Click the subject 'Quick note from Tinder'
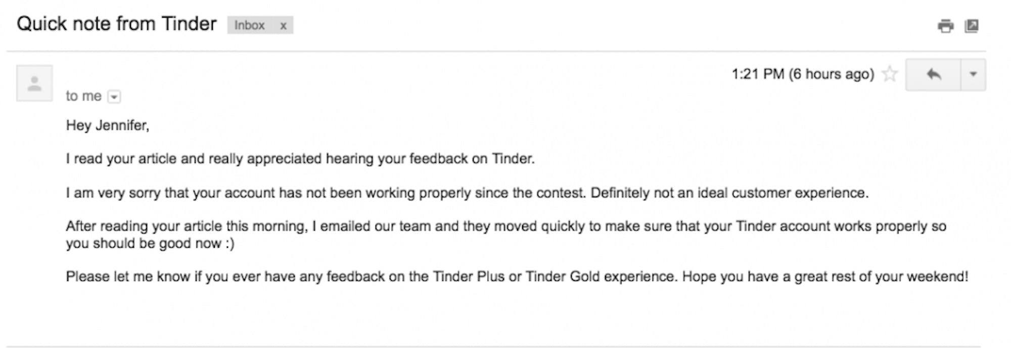 pyautogui.click(x=116, y=23)
